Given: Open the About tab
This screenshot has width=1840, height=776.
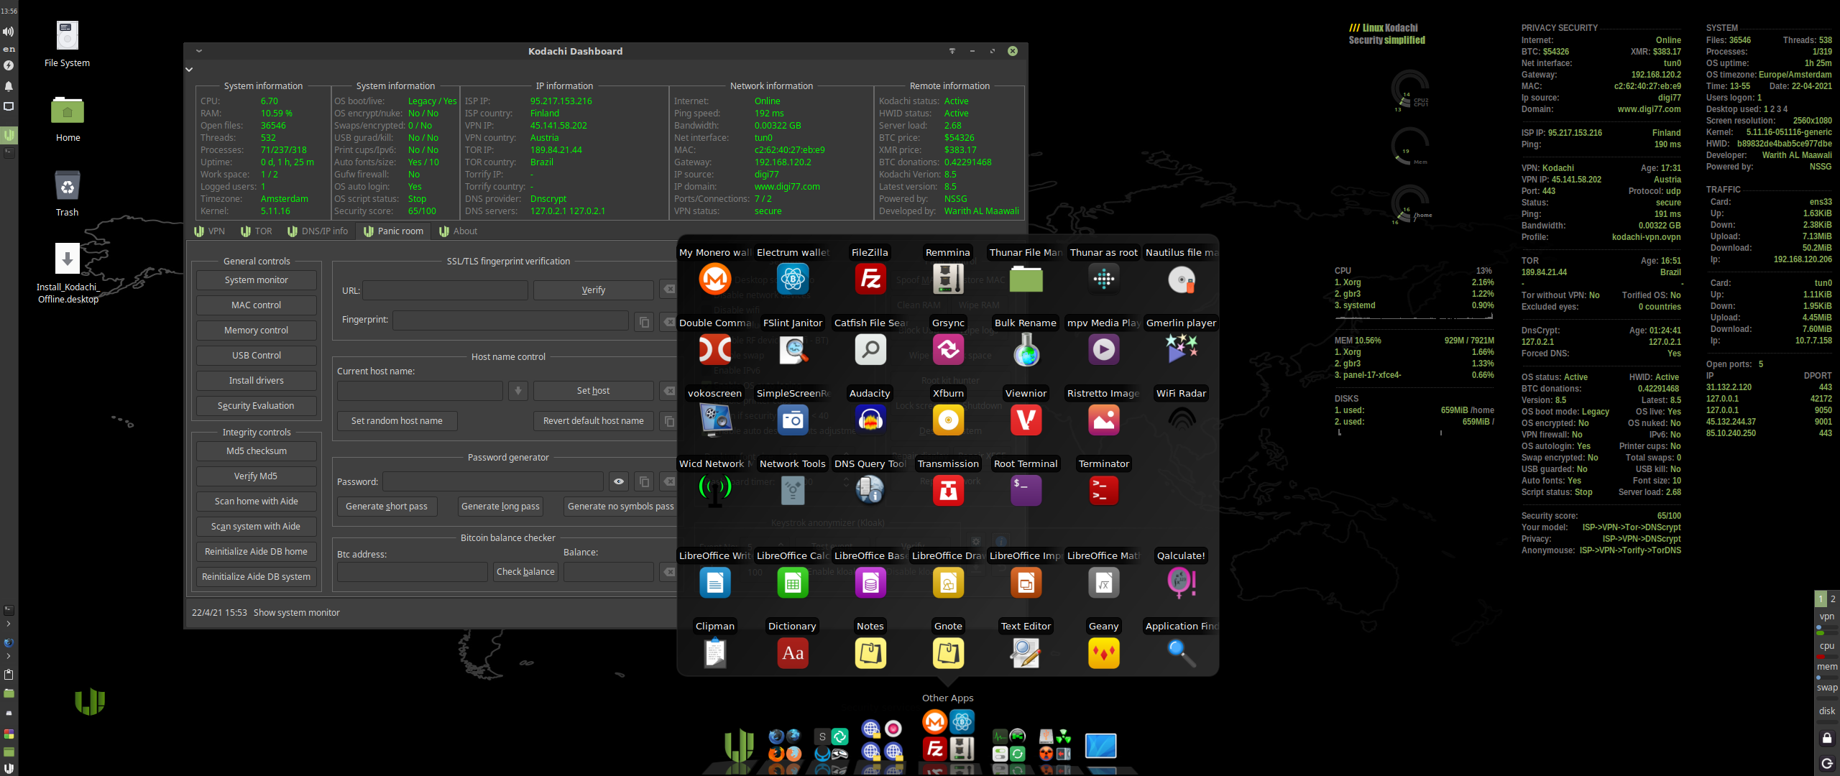Looking at the screenshot, I should 458,231.
